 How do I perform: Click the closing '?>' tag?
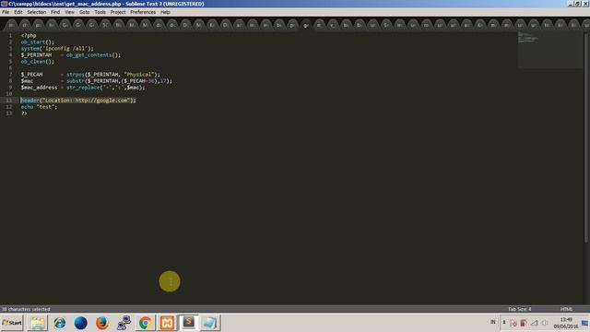[24, 113]
